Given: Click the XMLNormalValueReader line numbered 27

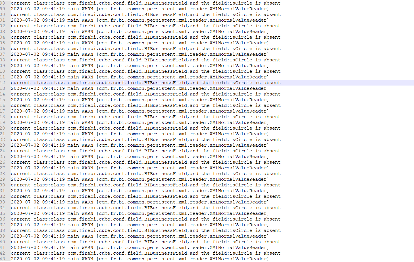Looking at the screenshot, I should 140,168.
